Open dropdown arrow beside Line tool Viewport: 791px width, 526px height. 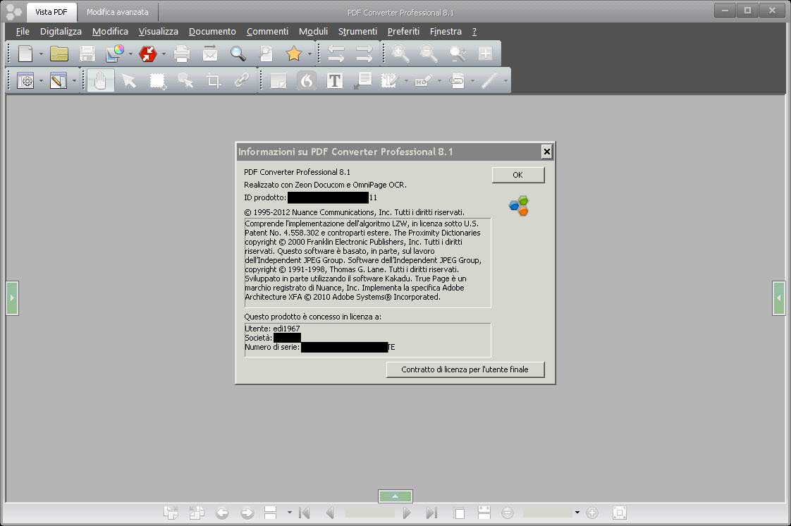click(505, 80)
